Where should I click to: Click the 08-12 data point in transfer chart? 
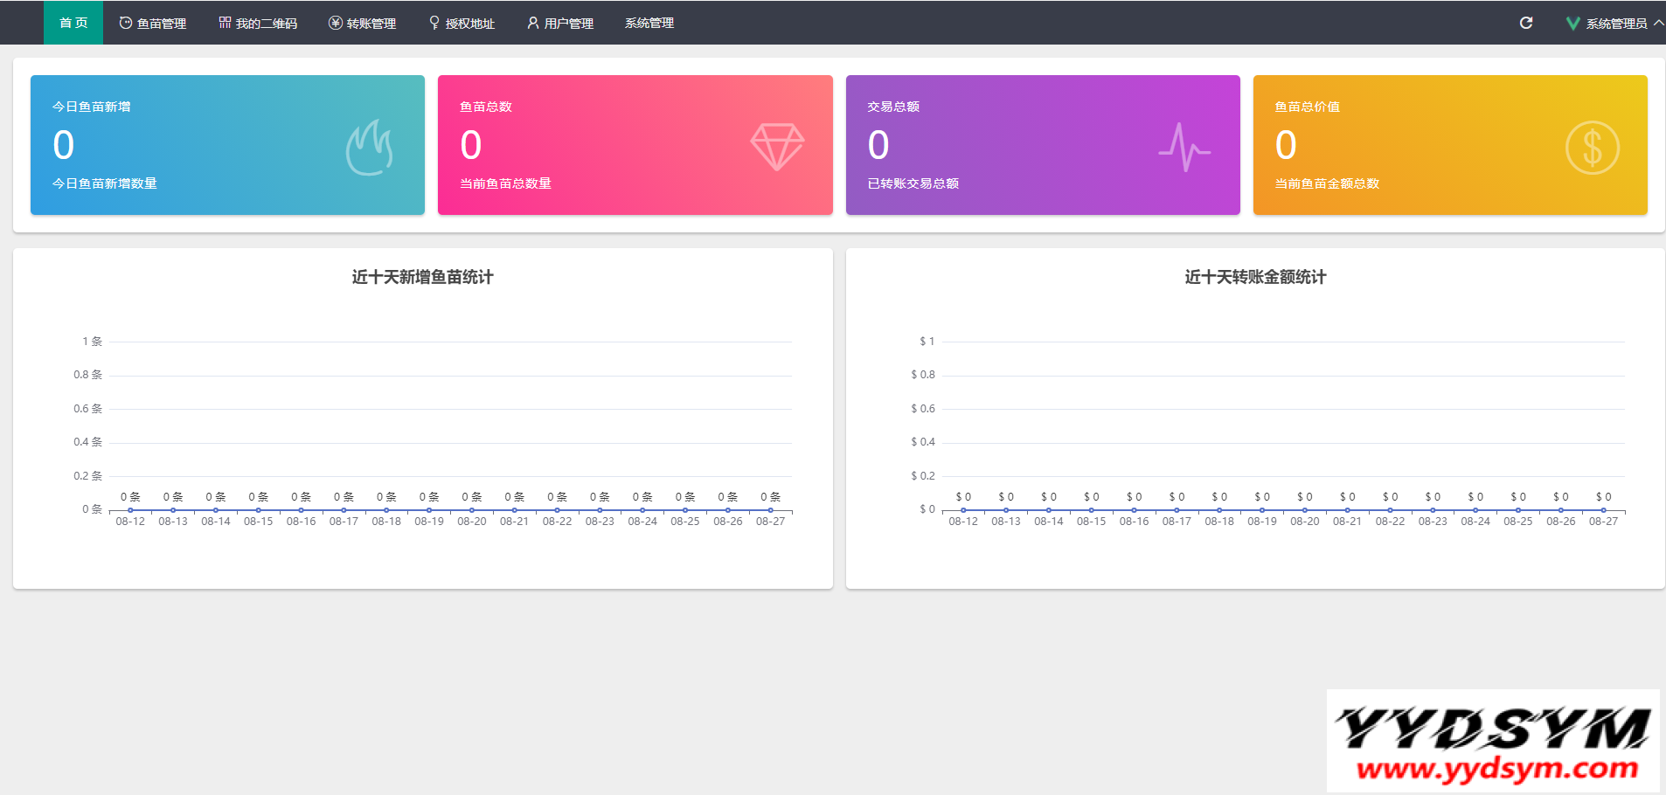(x=963, y=509)
